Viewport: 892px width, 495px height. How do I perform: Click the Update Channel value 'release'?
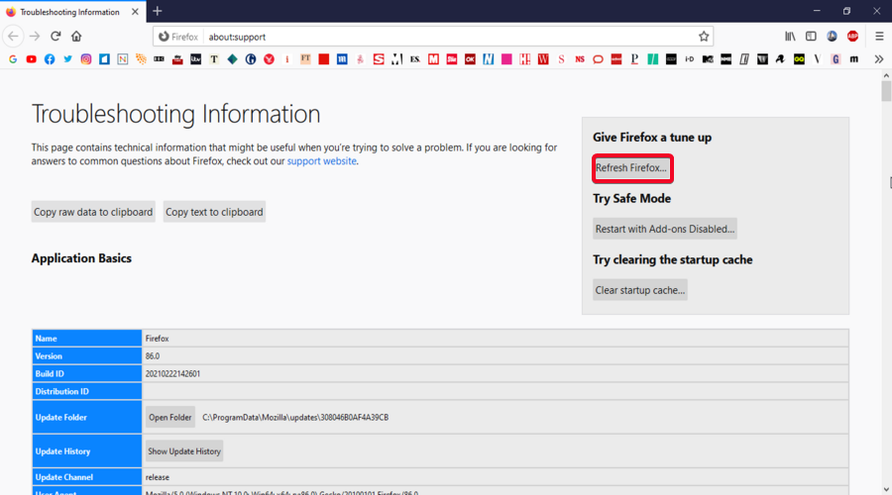point(157,477)
